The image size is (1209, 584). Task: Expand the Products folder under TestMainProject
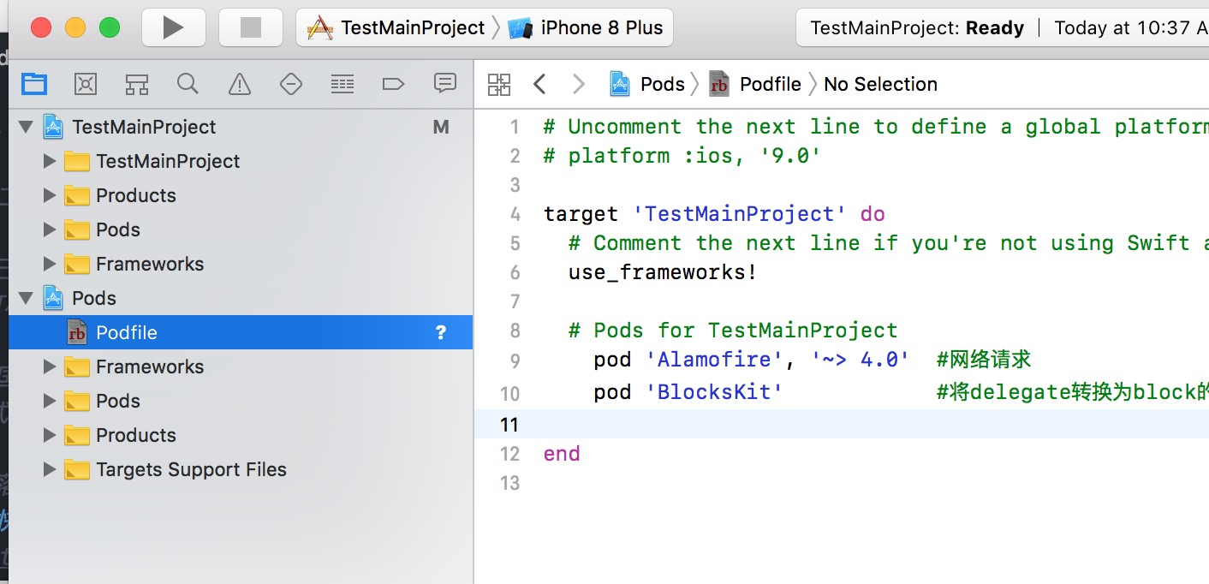(50, 195)
